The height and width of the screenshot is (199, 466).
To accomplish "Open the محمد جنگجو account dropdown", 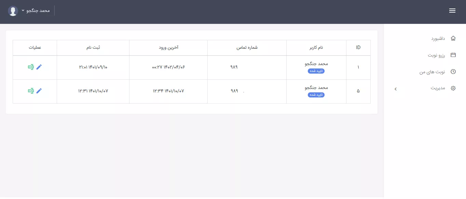I will [x=36, y=11].
